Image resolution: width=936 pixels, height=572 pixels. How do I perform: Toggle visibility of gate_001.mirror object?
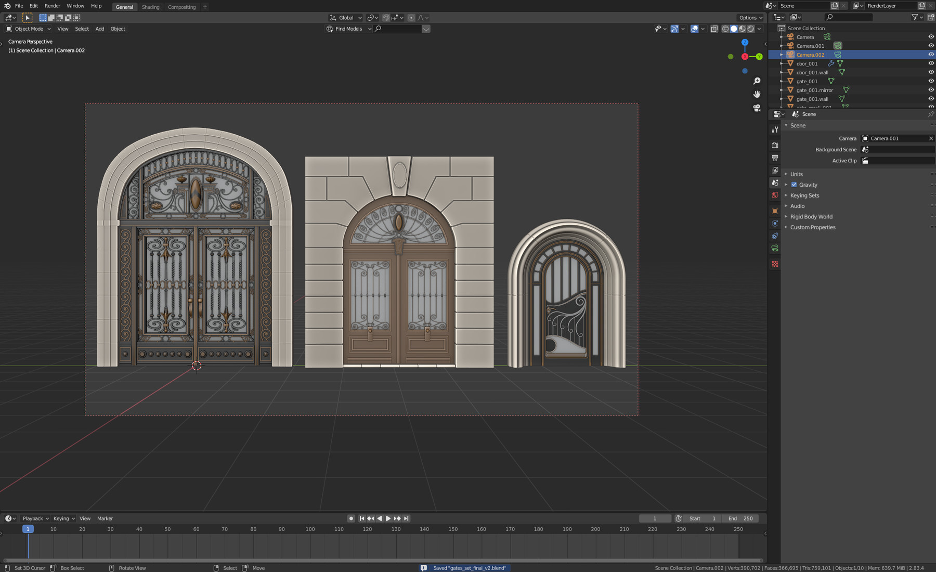(x=930, y=89)
